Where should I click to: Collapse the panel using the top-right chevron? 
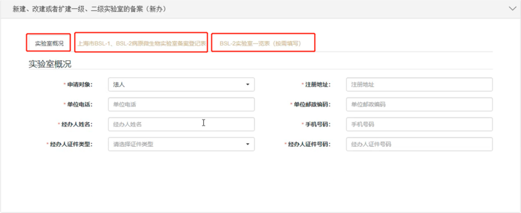(512, 9)
